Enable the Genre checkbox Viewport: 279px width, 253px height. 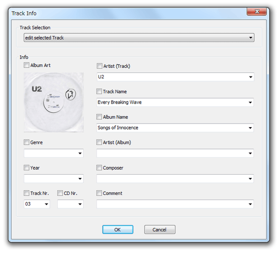coord(26,143)
